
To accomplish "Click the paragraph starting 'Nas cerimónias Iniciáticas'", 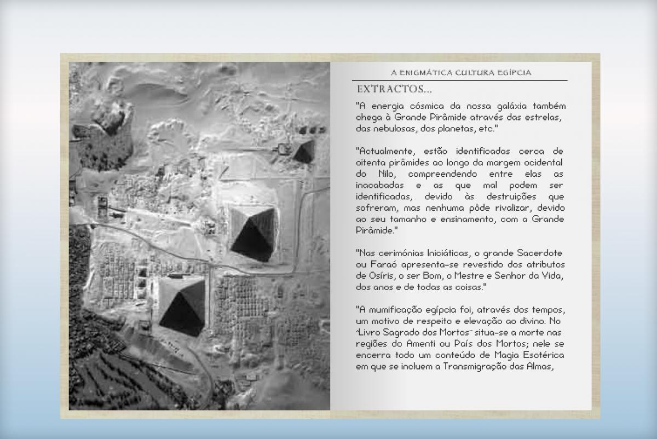I will tap(460, 270).
